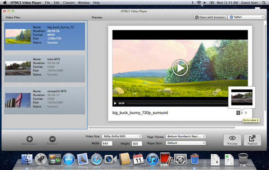The width and height of the screenshot is (269, 170).
Task: Open iTunes from the dock
Action: (152, 159)
